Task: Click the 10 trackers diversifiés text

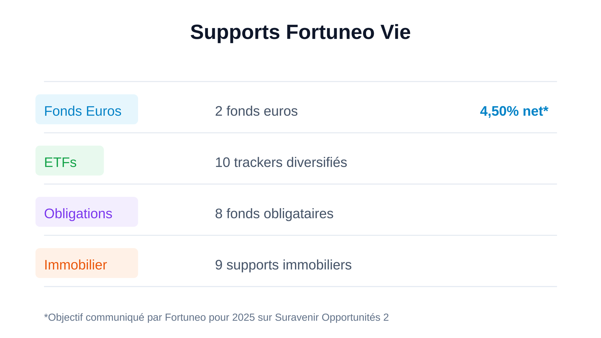Action: point(281,162)
